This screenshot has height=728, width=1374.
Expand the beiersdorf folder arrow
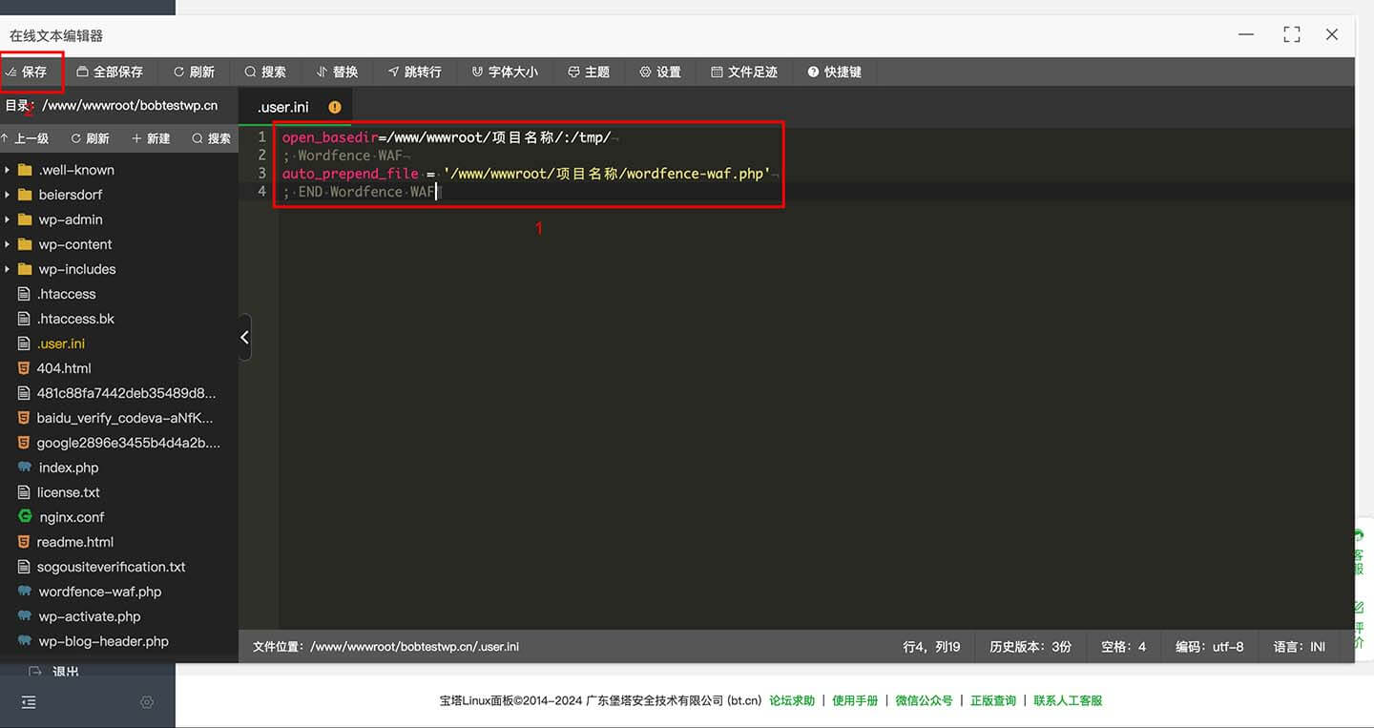click(x=8, y=195)
